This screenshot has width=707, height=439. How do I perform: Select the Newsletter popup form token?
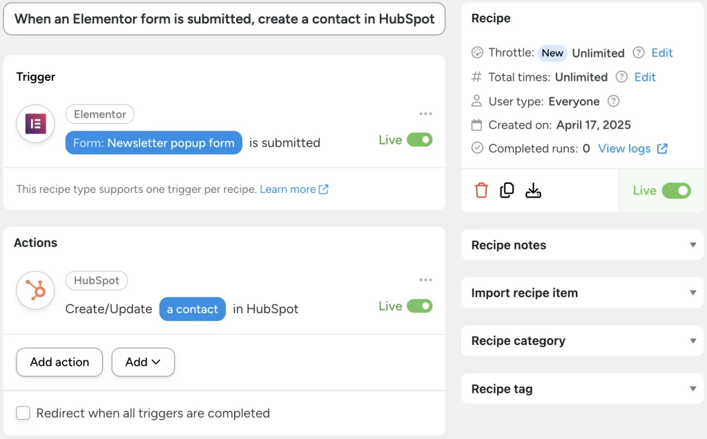pyautogui.click(x=153, y=142)
